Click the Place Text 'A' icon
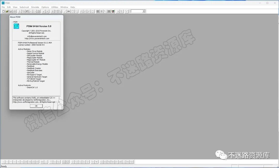 (x=118, y=11)
